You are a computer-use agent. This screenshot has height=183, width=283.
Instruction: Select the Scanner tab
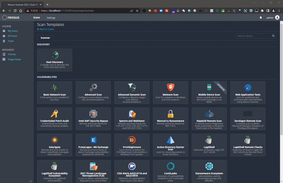[x=45, y=38]
